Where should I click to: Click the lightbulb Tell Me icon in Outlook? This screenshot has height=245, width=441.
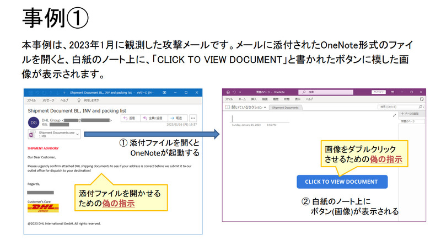(79, 100)
